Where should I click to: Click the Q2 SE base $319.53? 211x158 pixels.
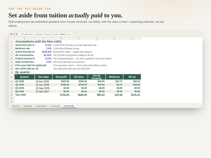coord(79,85)
